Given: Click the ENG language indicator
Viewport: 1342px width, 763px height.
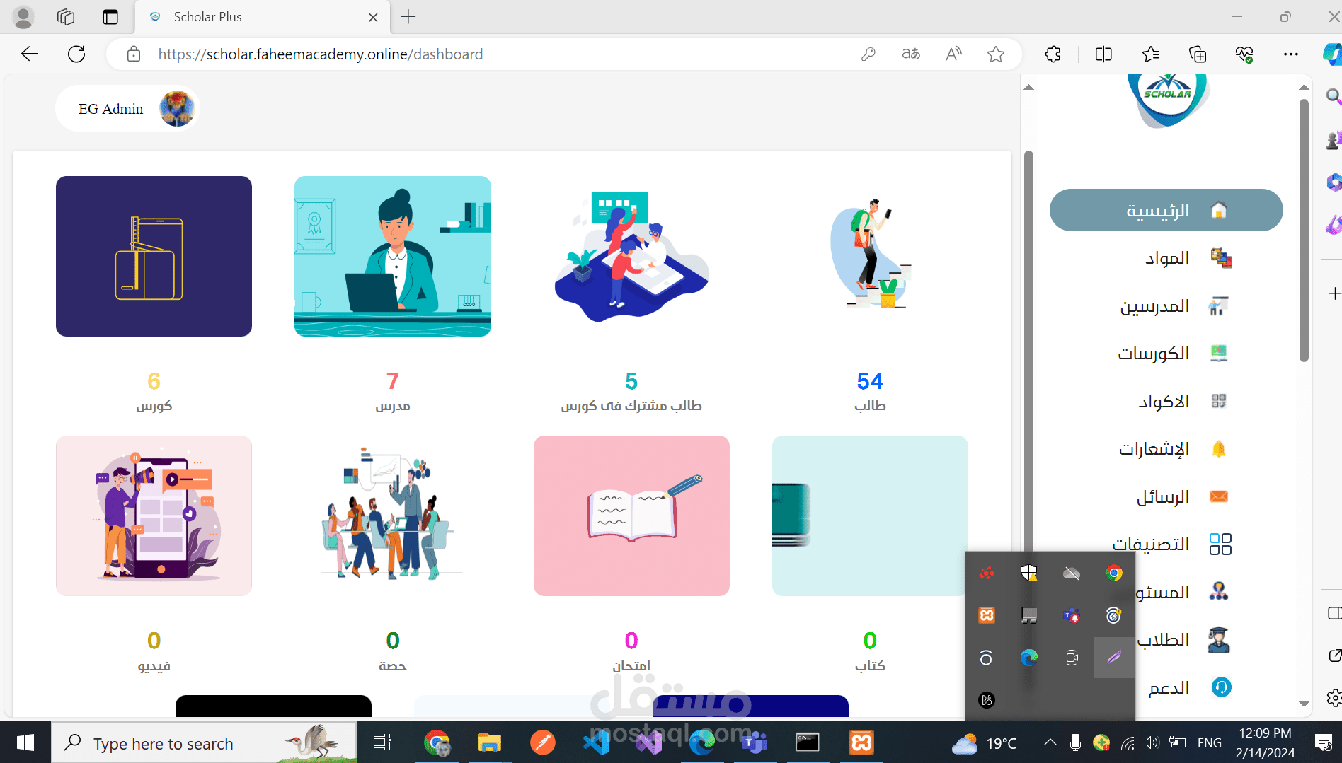Looking at the screenshot, I should point(1210,742).
